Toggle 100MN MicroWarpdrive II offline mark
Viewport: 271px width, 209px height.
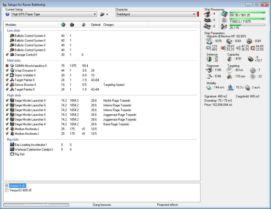pyautogui.click(x=7, y=66)
